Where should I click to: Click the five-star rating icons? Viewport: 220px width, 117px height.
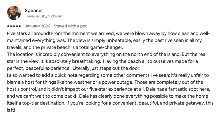click(14, 26)
